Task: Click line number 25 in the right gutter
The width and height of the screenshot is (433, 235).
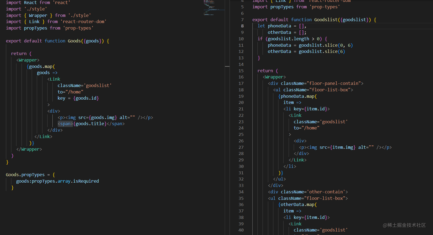Action: click(x=241, y=134)
